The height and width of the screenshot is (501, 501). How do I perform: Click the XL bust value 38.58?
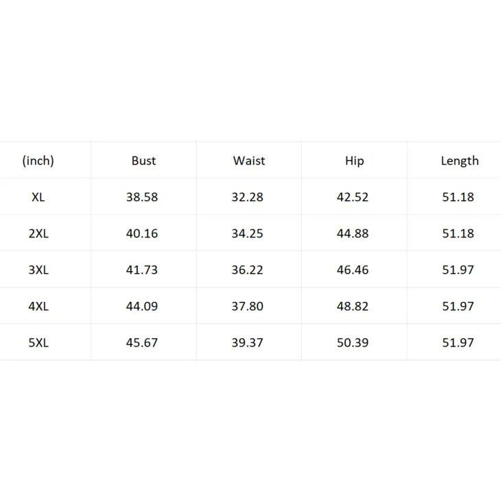[142, 197]
